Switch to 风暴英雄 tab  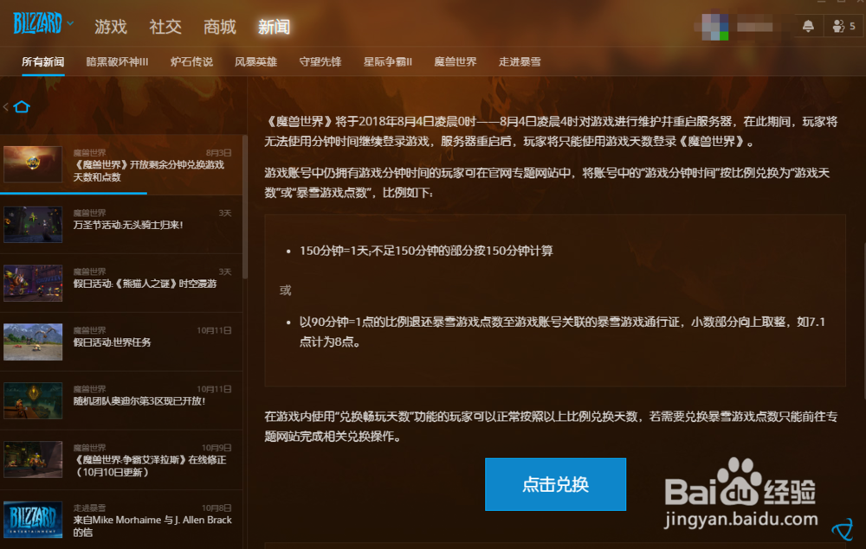(255, 61)
